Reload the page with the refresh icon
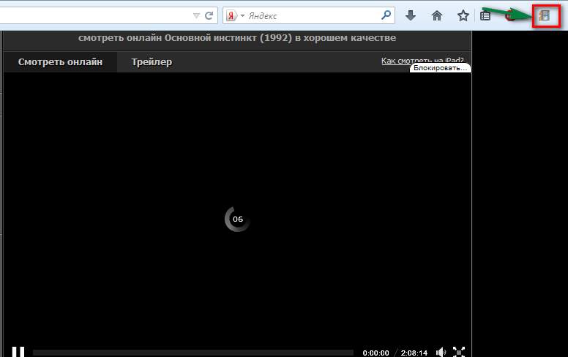Image resolution: width=568 pixels, height=357 pixels. click(x=209, y=15)
